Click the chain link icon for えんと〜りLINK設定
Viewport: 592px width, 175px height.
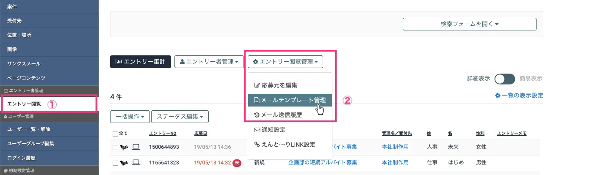(x=257, y=145)
